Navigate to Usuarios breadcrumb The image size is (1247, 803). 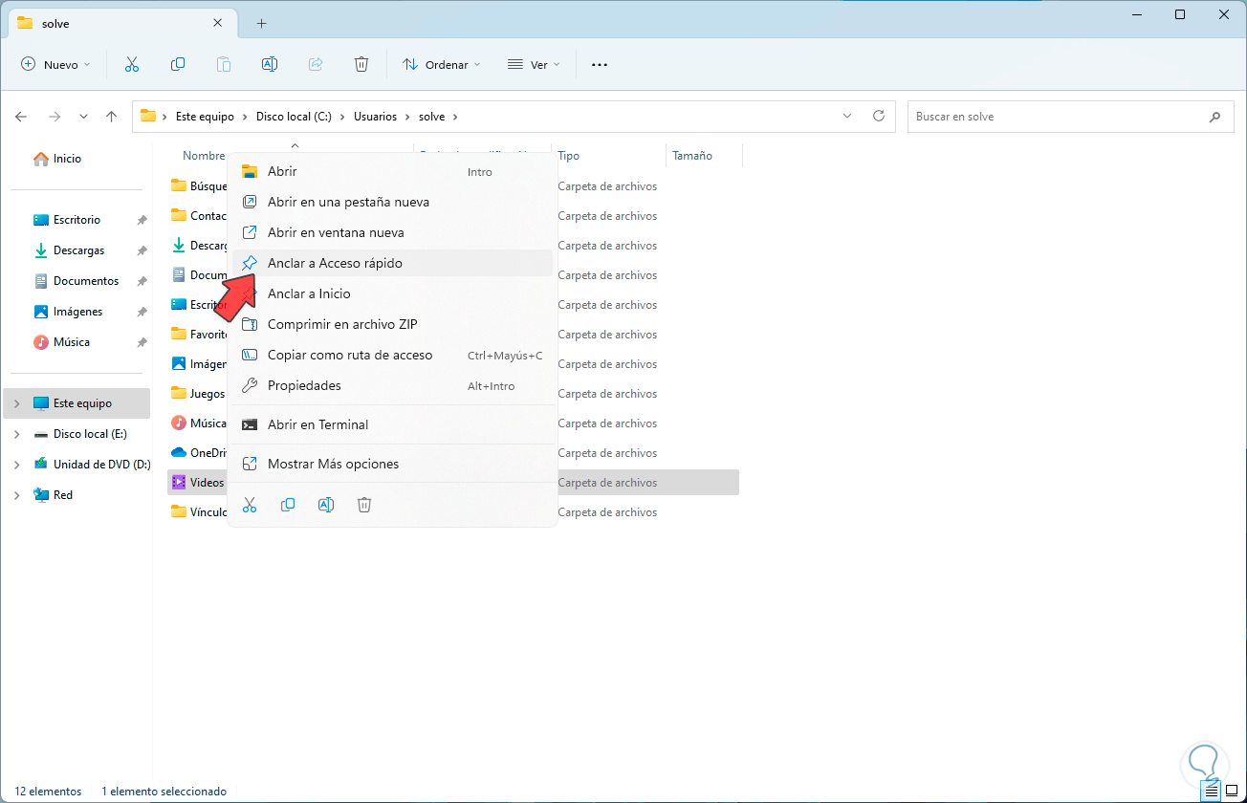coord(375,117)
